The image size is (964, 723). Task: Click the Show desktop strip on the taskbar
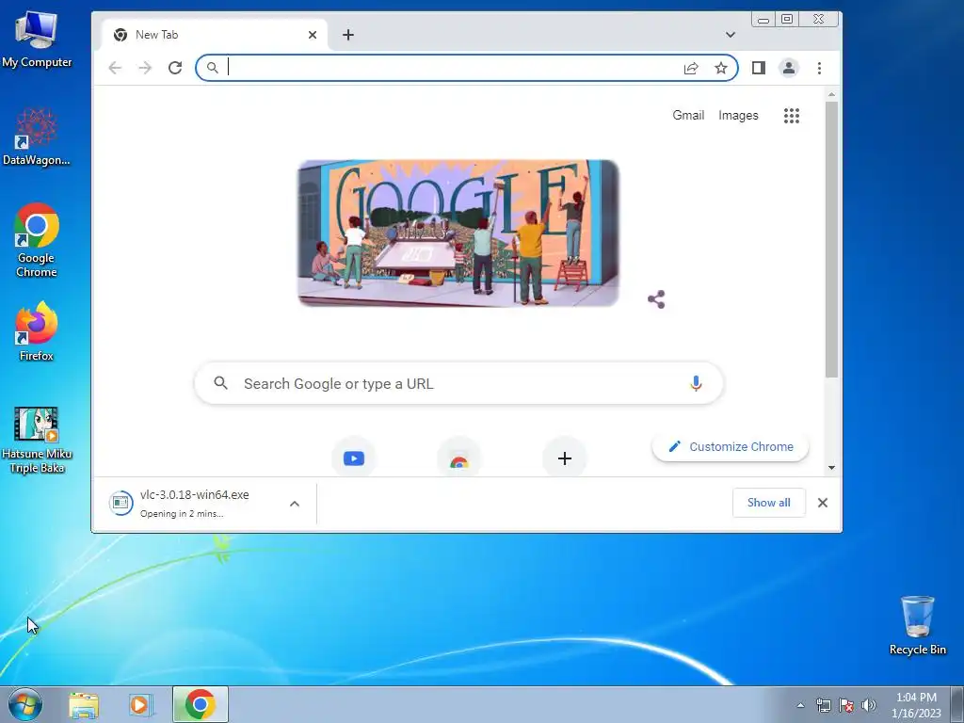[957, 704]
